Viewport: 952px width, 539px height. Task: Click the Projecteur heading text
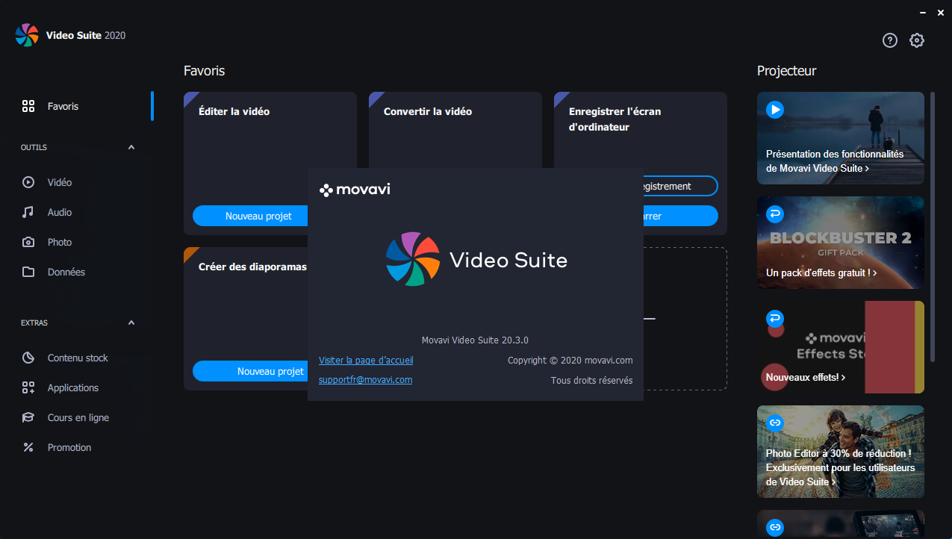[x=787, y=71]
